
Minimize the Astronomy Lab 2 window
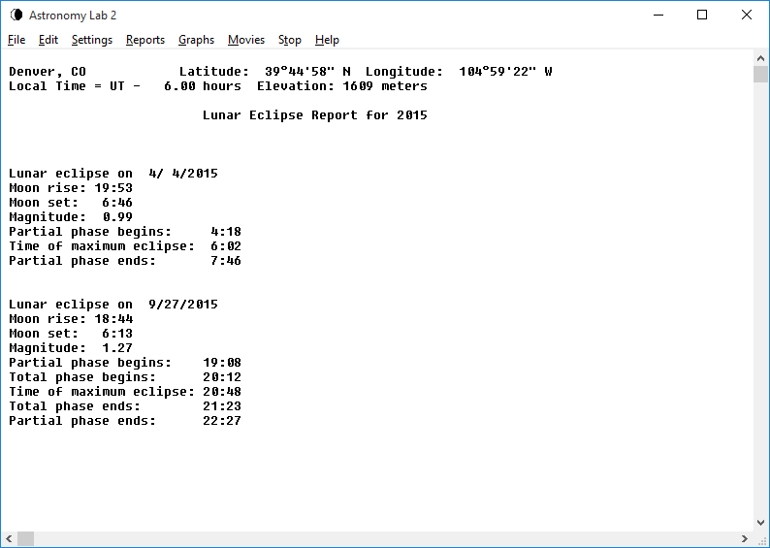(658, 15)
